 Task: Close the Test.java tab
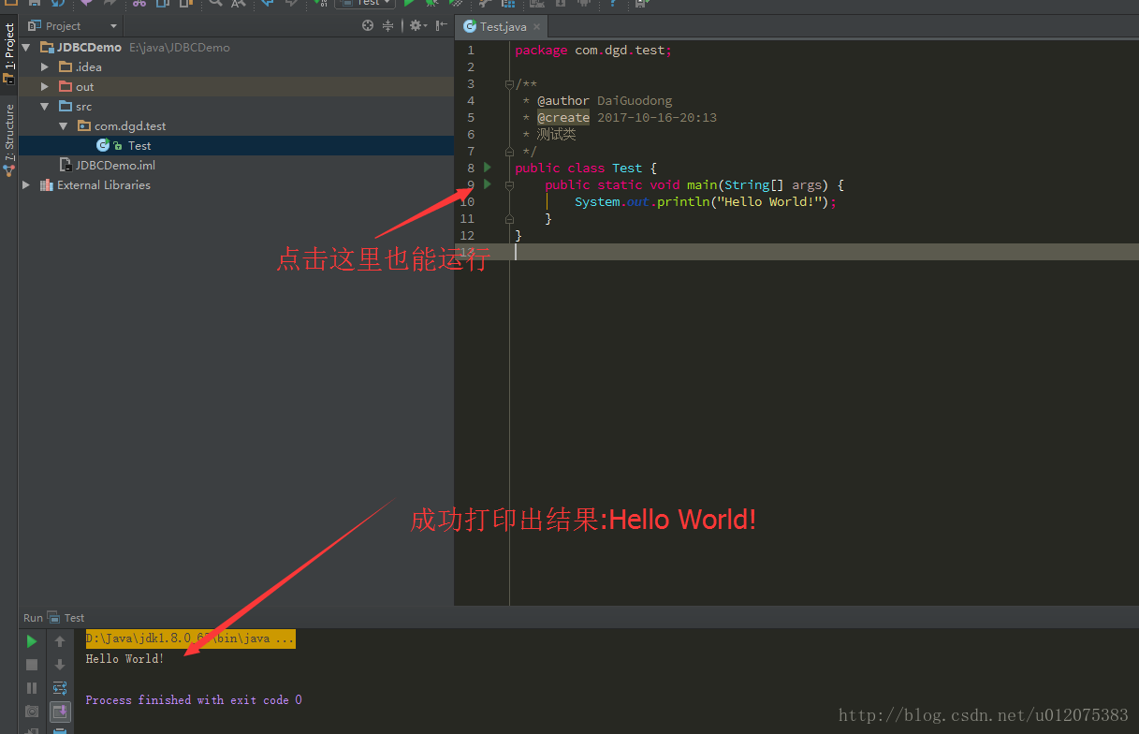tap(536, 27)
